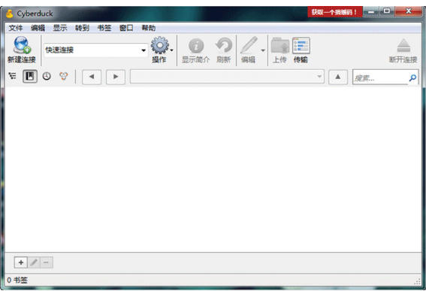The height and width of the screenshot is (291, 426).
Task: Click the 显示简介 info icon
Action: point(196,46)
